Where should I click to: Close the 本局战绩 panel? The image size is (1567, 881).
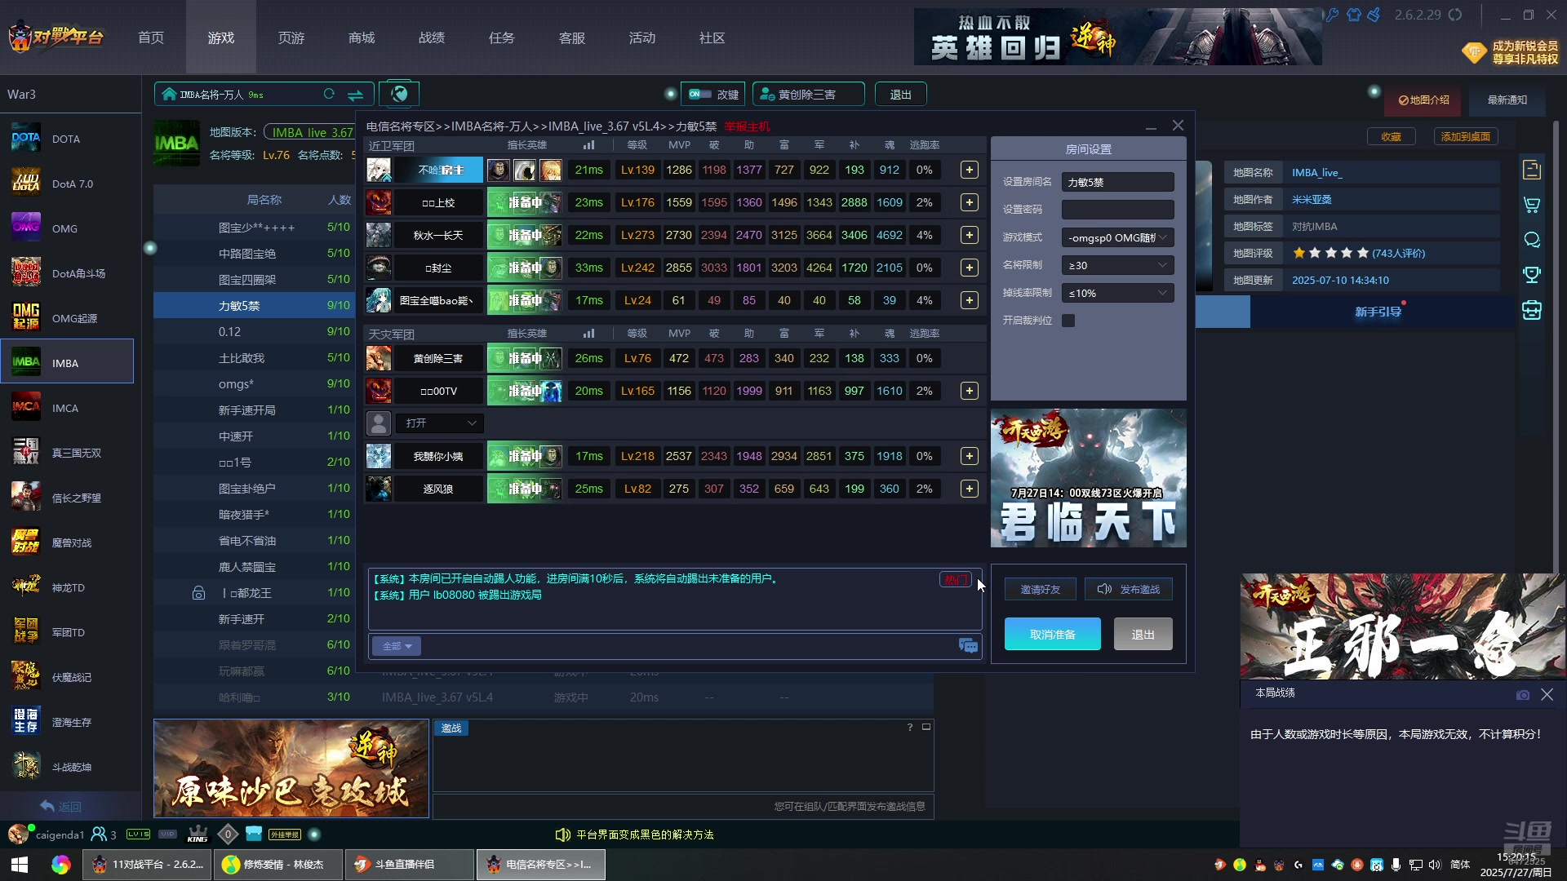(x=1547, y=694)
